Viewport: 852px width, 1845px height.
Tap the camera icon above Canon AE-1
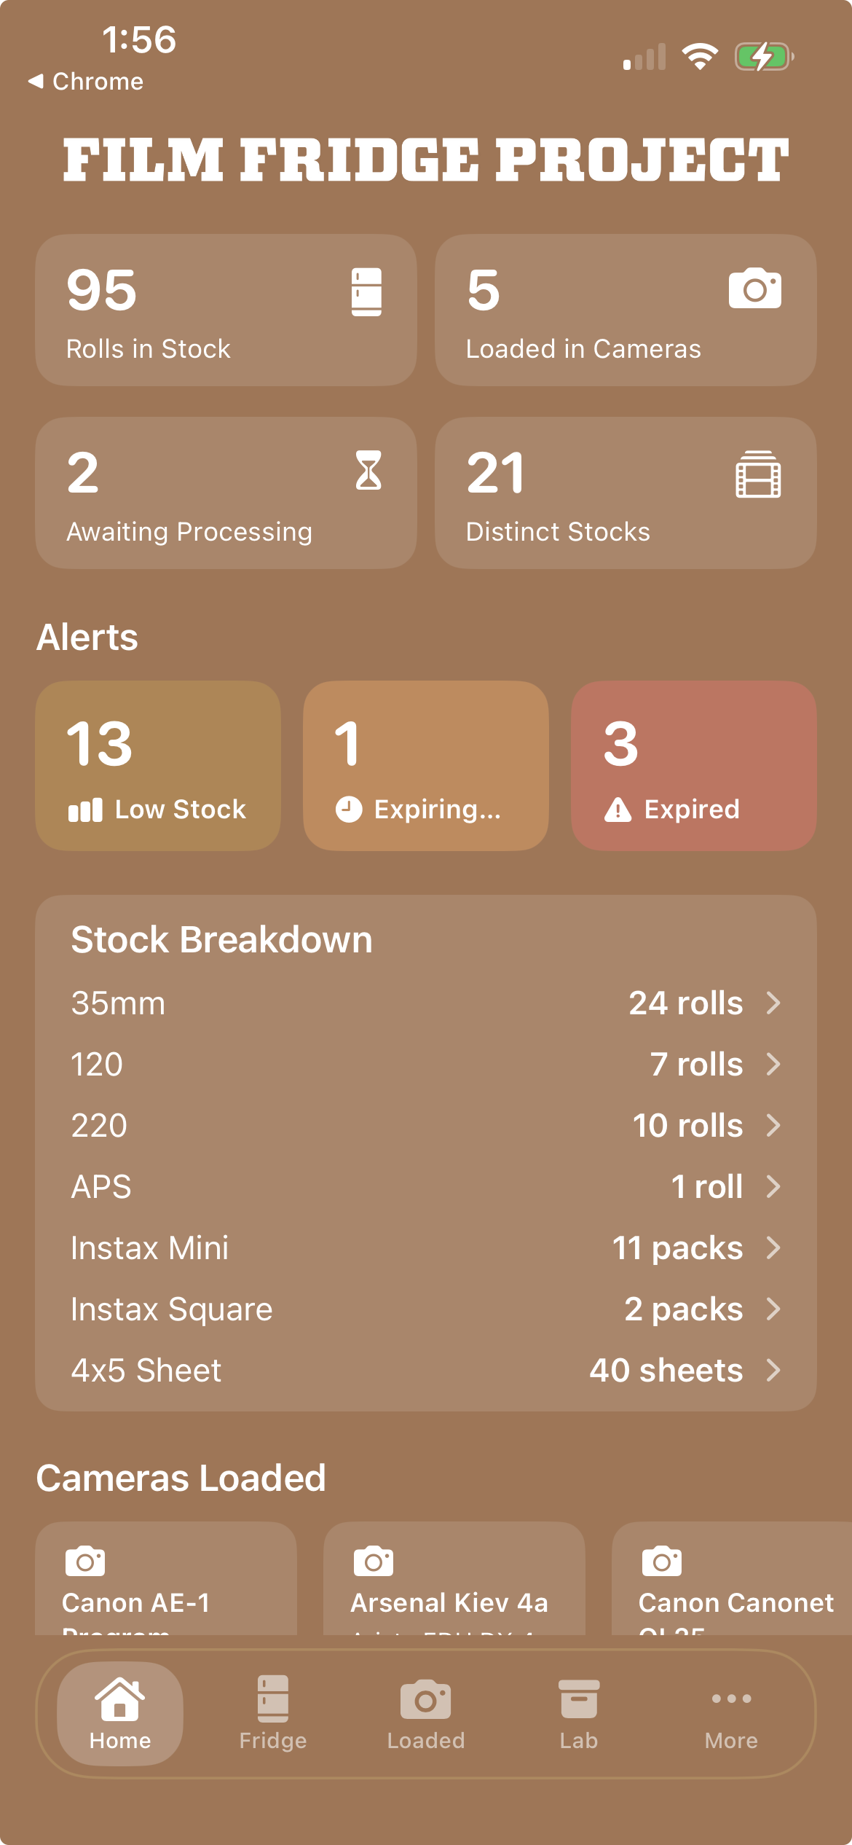click(85, 1561)
